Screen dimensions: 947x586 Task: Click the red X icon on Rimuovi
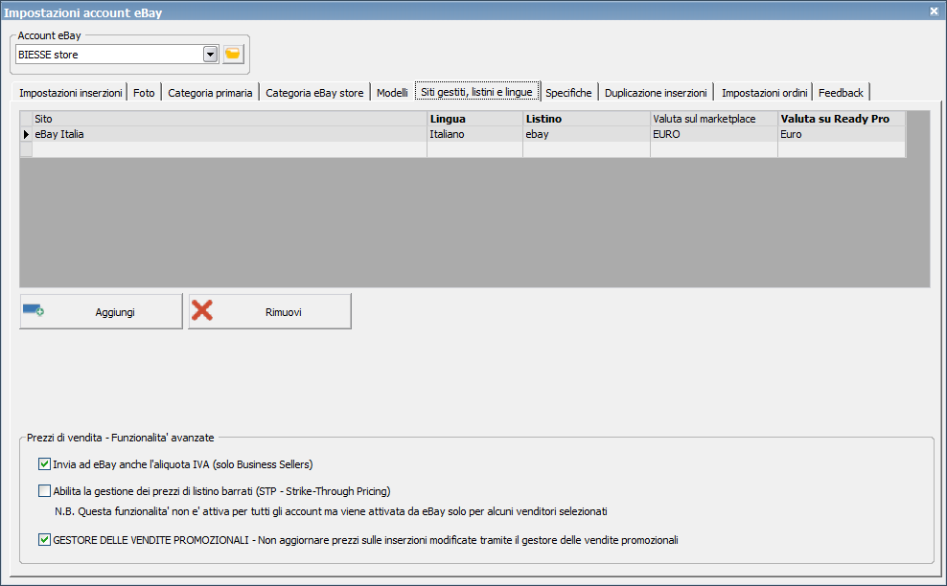[202, 310]
